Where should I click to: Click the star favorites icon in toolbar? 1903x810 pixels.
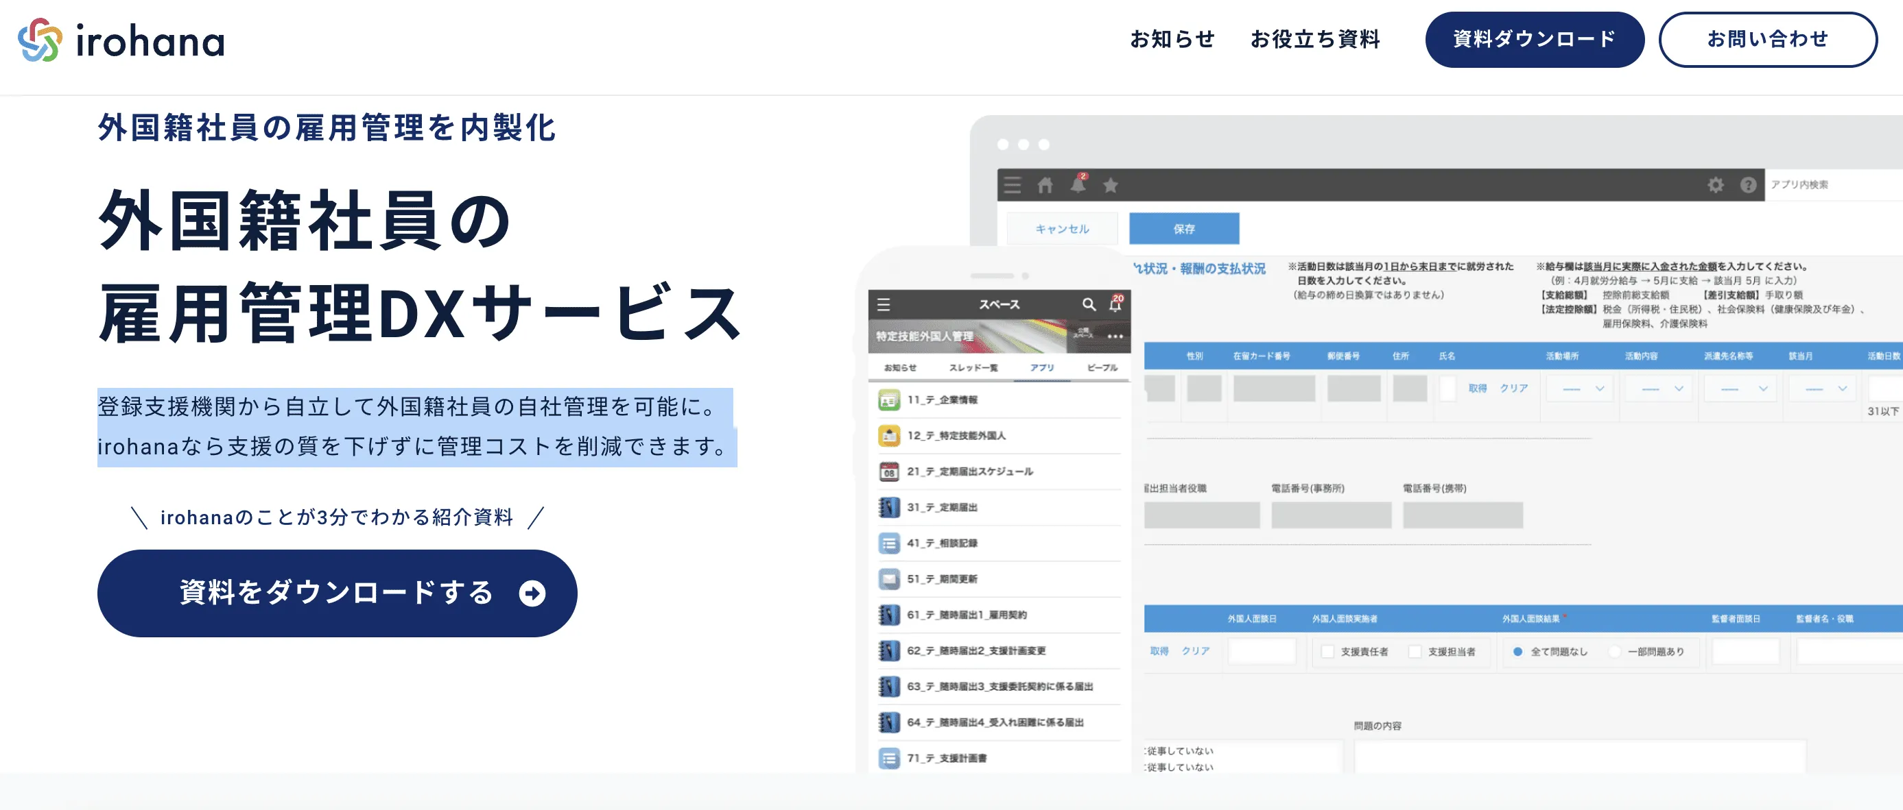(1111, 184)
